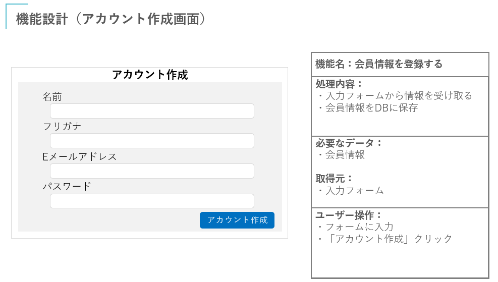Click the bold アカウント作成 form heading
This screenshot has height=282, width=498.
[x=150, y=75]
